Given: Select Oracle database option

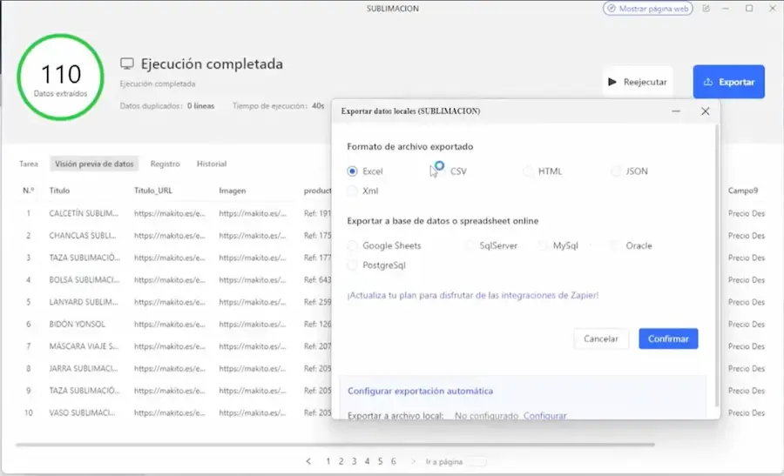Looking at the screenshot, I should click(x=616, y=245).
